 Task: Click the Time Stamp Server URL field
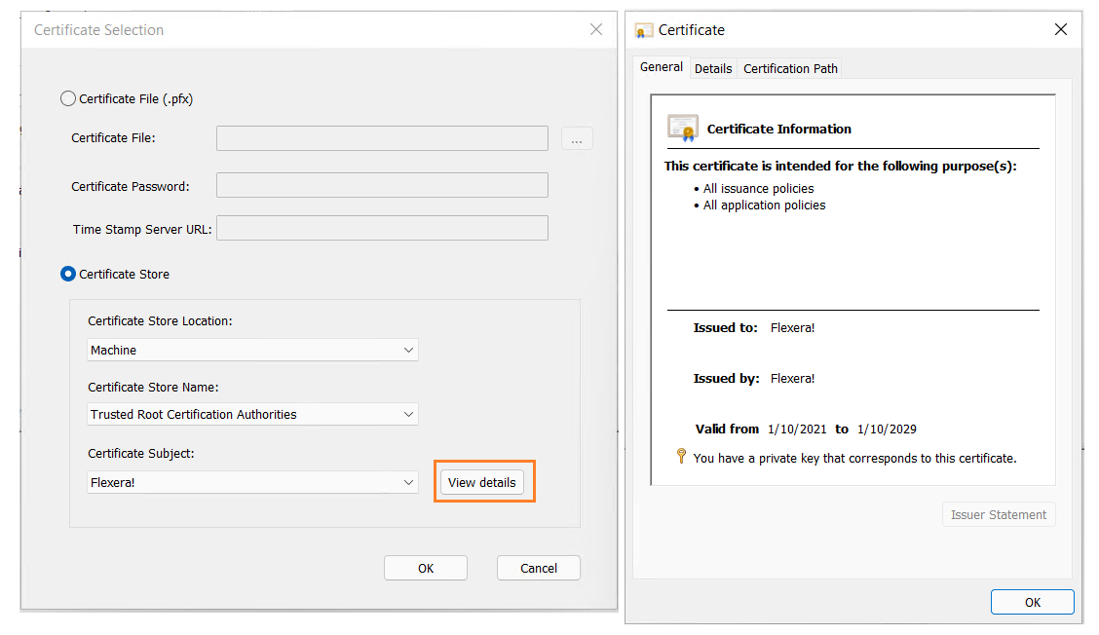382,228
